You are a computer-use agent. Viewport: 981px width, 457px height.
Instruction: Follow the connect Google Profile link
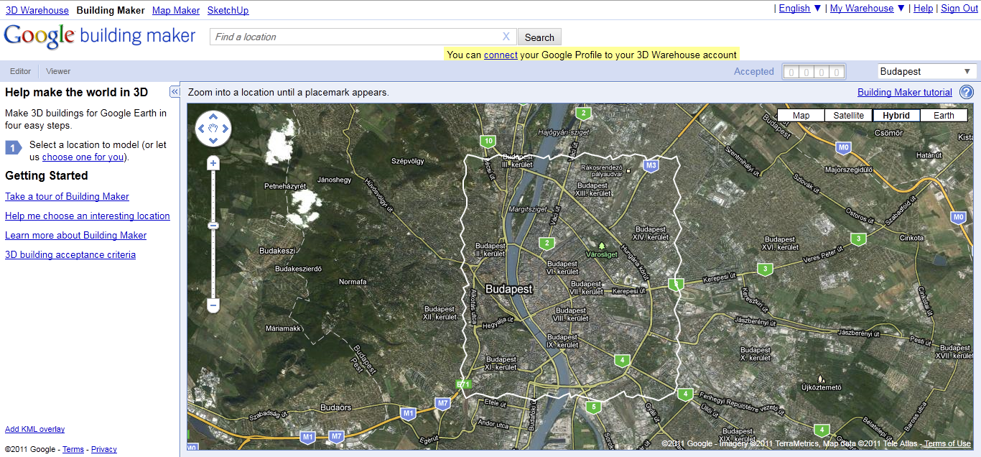click(501, 55)
